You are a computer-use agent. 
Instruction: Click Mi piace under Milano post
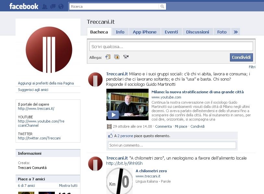click(x=181, y=126)
